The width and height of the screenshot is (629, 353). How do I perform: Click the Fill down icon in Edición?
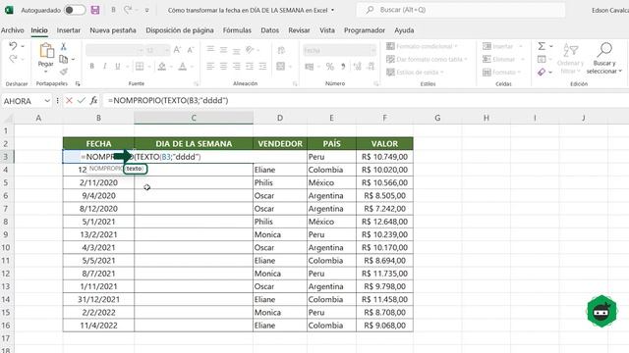(x=542, y=59)
